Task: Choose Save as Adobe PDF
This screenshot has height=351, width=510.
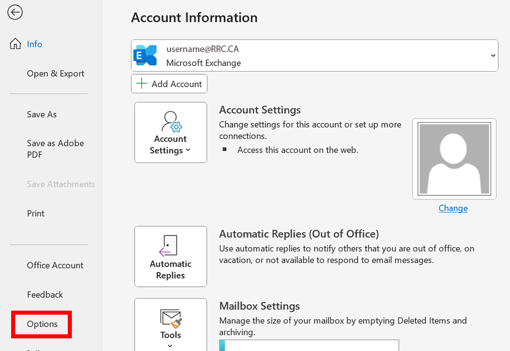Action: tap(55, 148)
